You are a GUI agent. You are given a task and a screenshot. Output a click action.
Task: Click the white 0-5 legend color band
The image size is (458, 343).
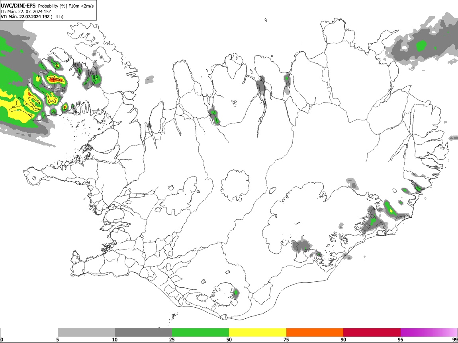[x=29, y=332]
